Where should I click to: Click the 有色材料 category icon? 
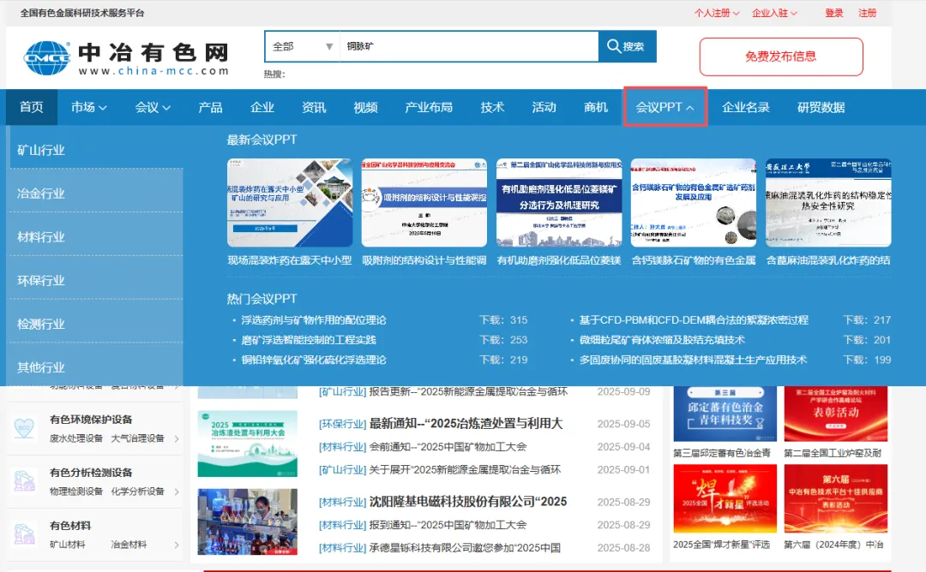24,534
